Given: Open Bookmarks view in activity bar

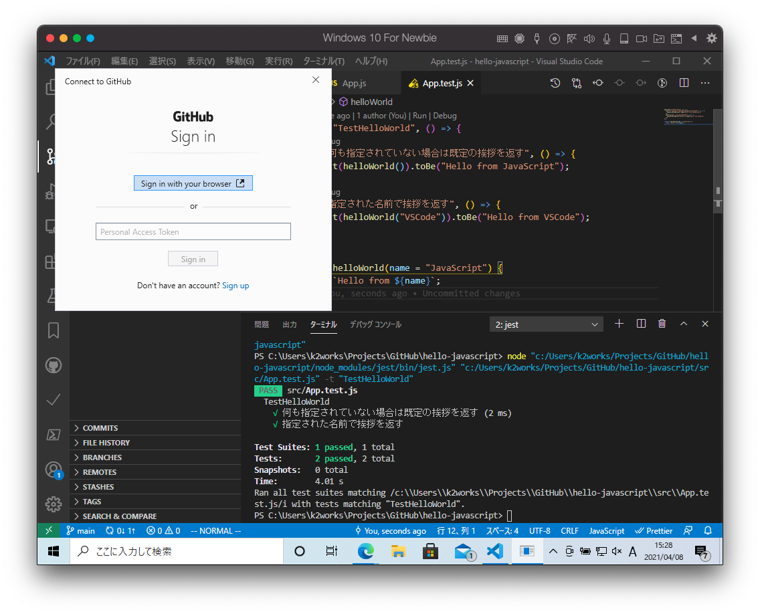Looking at the screenshot, I should pos(54,330).
